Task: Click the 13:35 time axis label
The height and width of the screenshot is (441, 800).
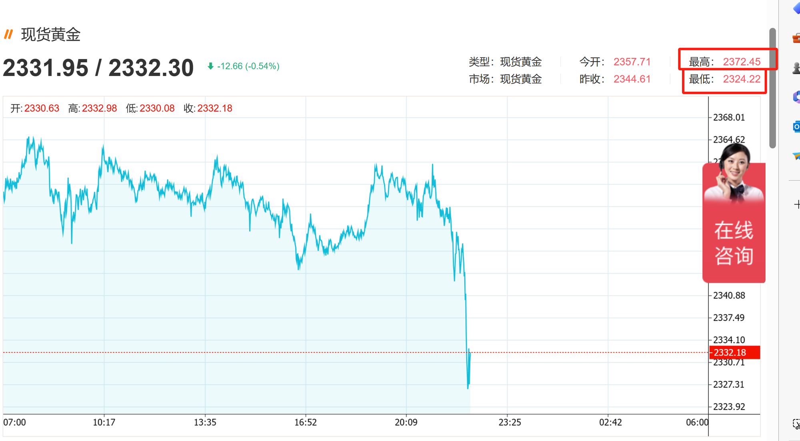Action: [x=205, y=422]
